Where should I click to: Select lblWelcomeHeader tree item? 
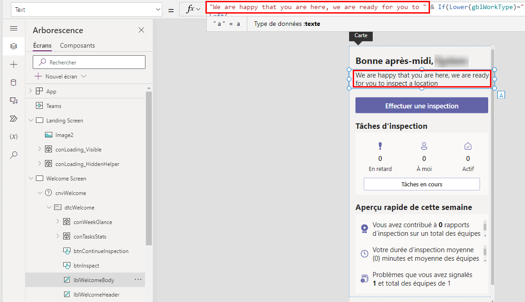click(96, 295)
